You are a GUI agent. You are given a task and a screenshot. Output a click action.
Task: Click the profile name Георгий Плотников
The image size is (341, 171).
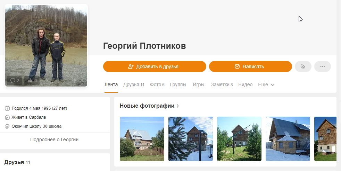(144, 46)
